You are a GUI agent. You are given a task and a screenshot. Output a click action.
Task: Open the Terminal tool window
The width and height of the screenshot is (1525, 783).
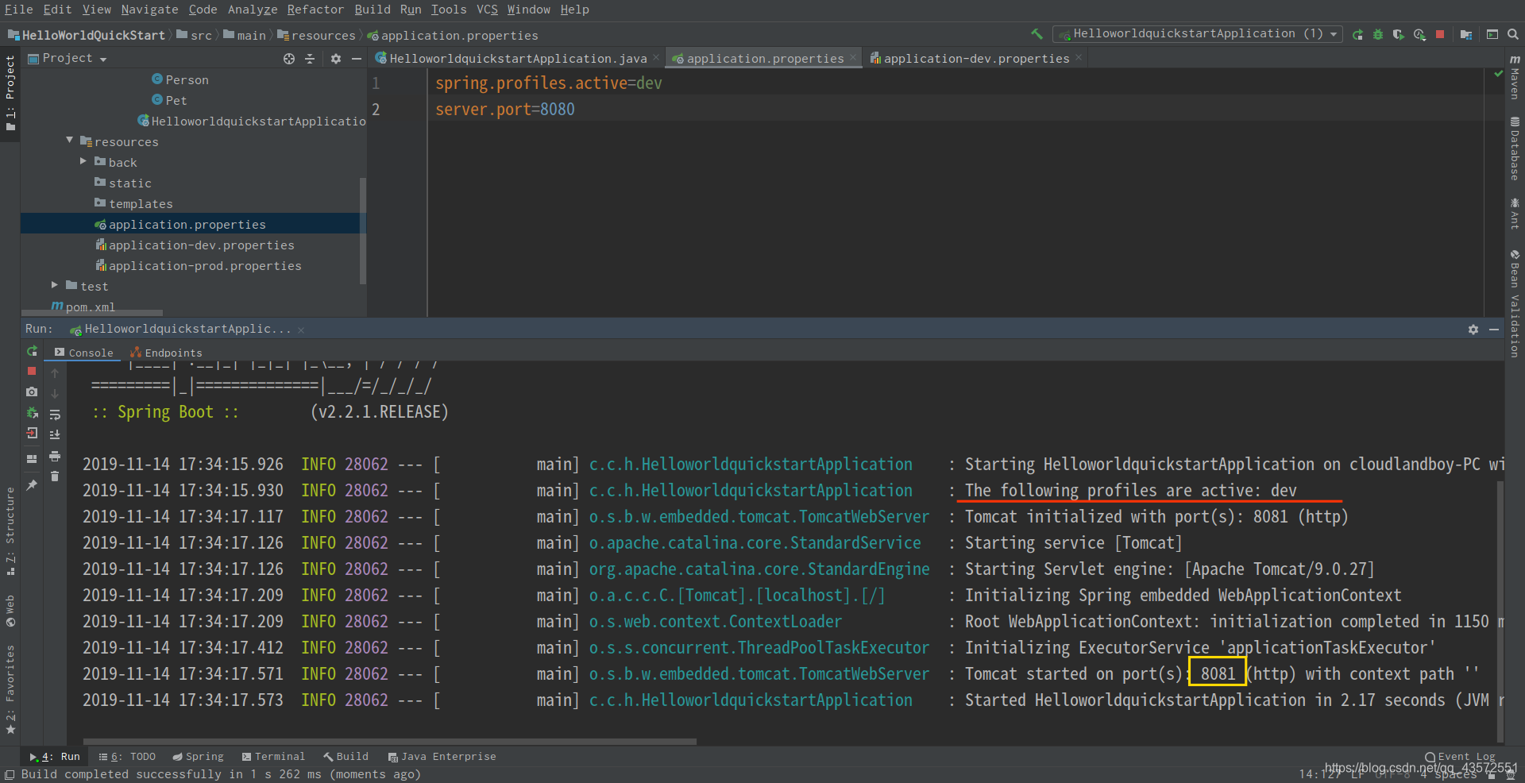pos(273,757)
